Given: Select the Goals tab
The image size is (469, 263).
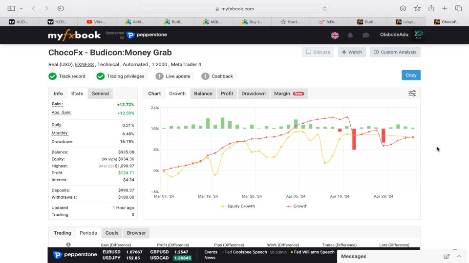Looking at the screenshot, I should click(x=112, y=233).
